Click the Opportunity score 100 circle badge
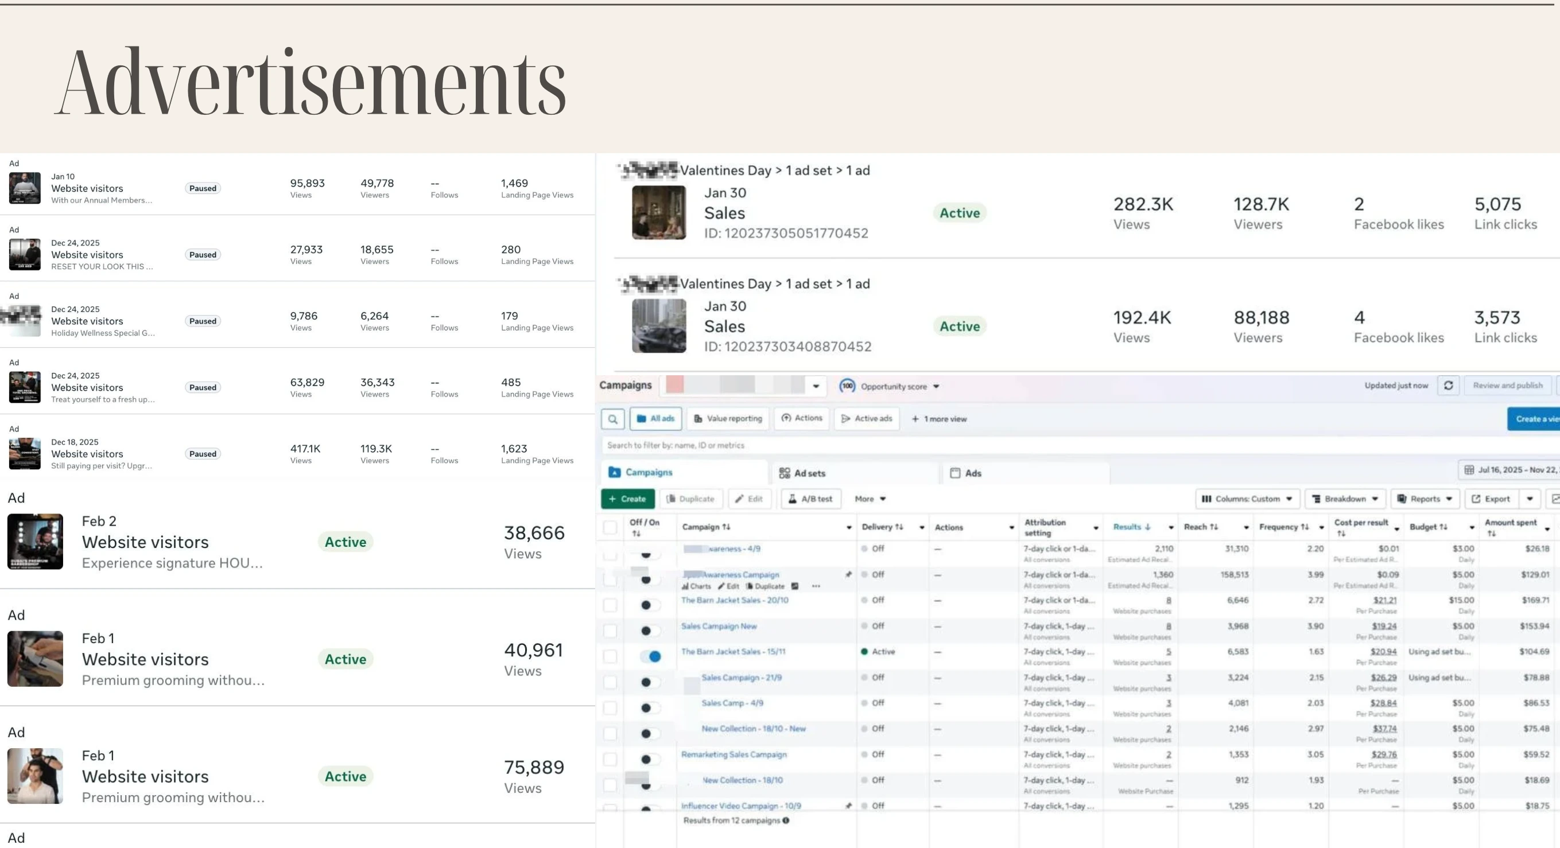 [x=847, y=386]
